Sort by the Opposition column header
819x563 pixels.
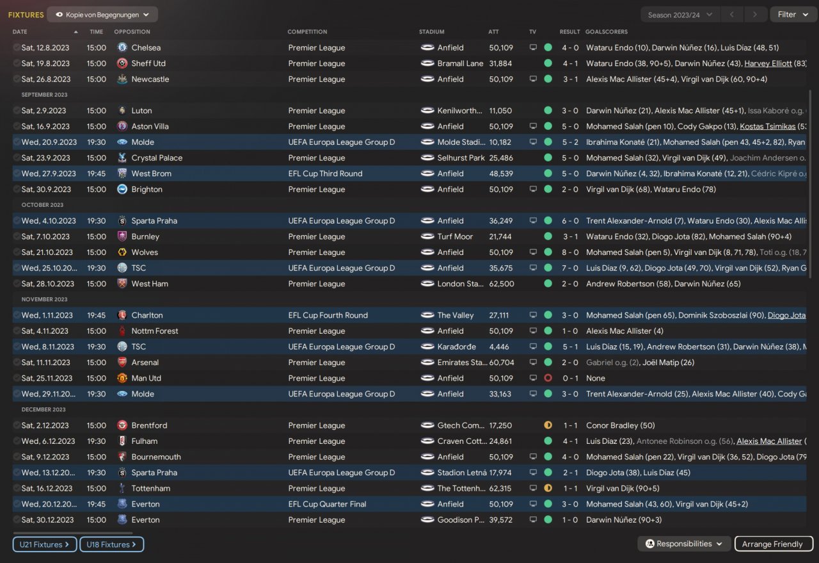click(132, 31)
